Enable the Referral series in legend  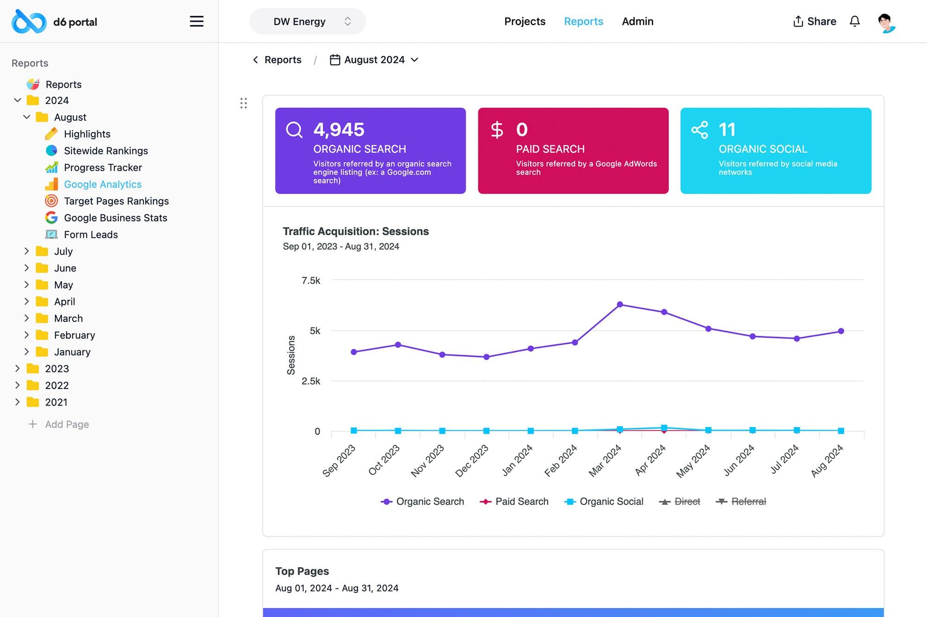click(x=741, y=502)
